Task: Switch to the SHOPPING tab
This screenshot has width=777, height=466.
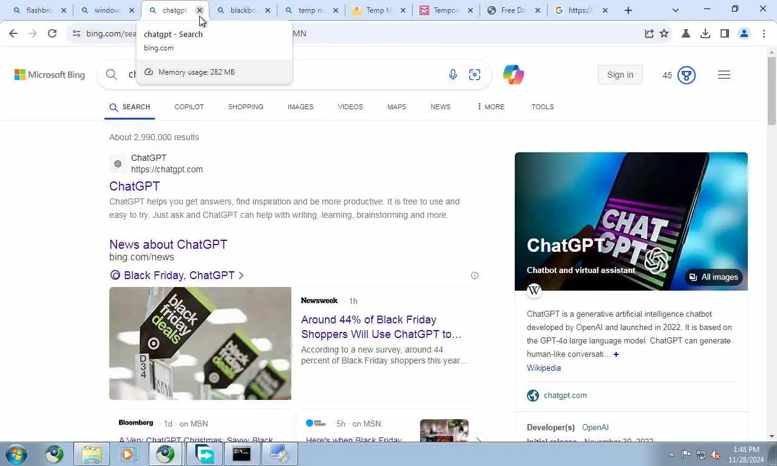Action: pyautogui.click(x=246, y=107)
